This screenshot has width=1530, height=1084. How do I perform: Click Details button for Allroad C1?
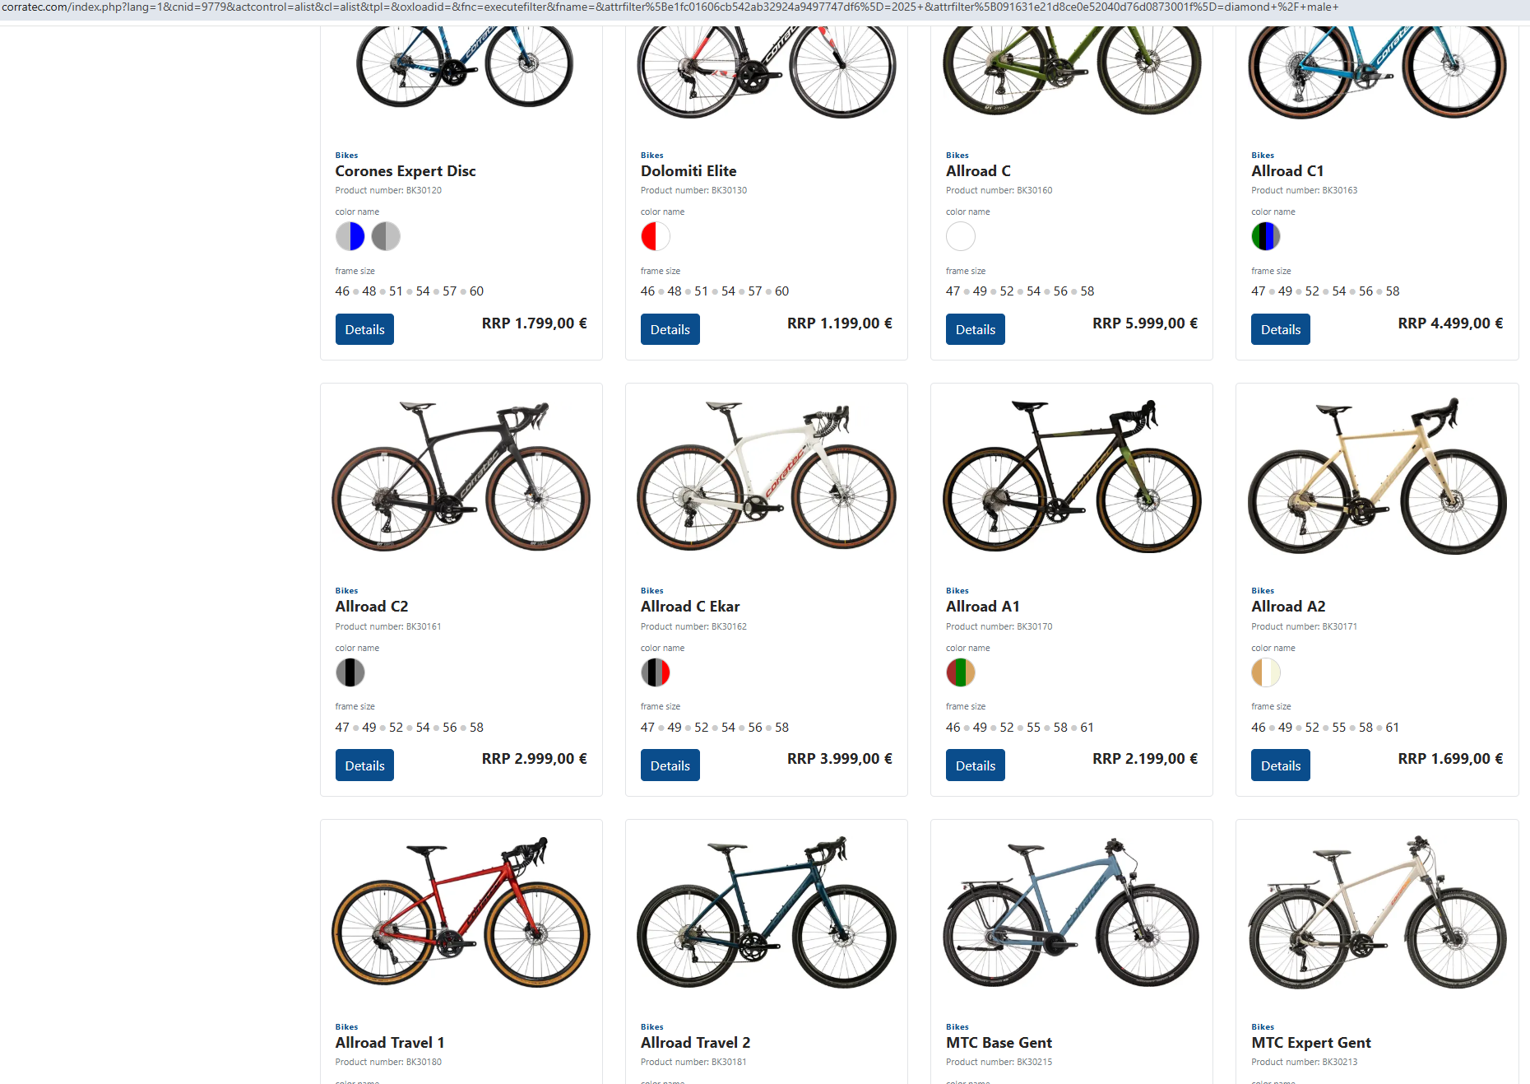[x=1280, y=329]
